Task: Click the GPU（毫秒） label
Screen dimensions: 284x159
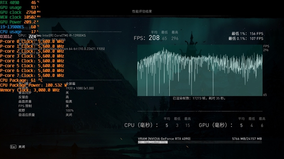Action: point(215,125)
